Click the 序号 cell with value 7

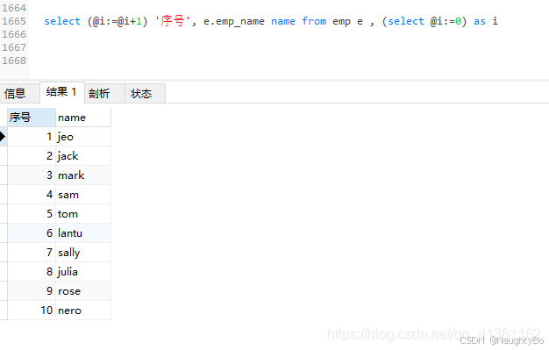pyautogui.click(x=32, y=253)
